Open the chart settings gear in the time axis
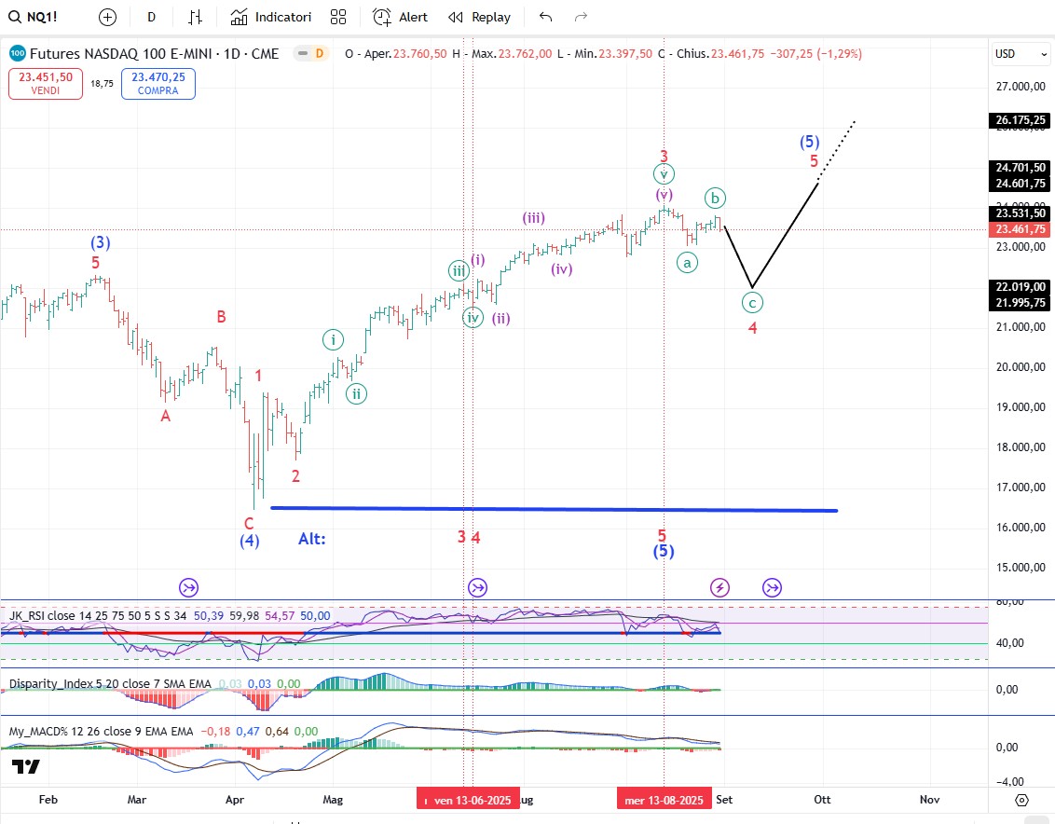 pos(1021,800)
